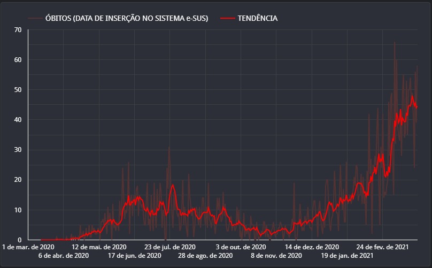Screen dimensions: 432x268
Task: Click the '28 de ago. de 2020' date label
Action: 205,256
